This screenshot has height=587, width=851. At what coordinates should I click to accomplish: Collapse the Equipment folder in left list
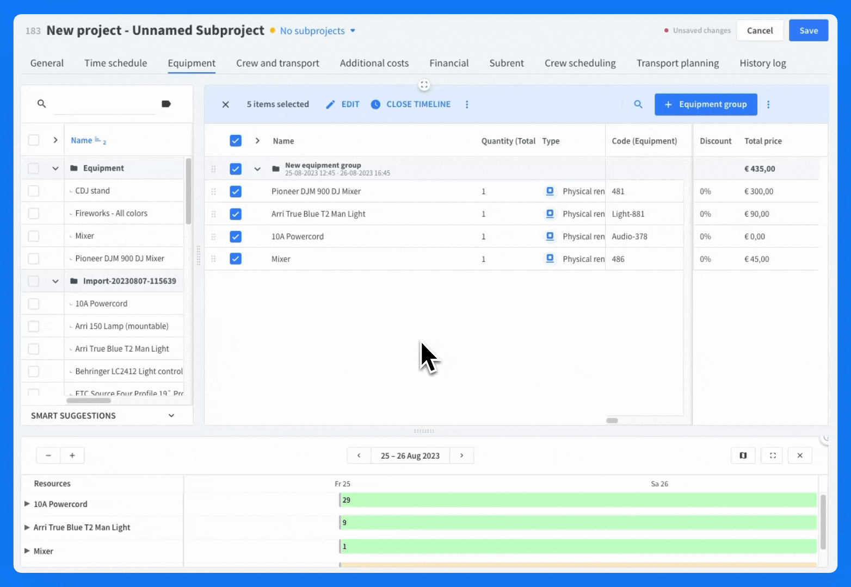55,168
